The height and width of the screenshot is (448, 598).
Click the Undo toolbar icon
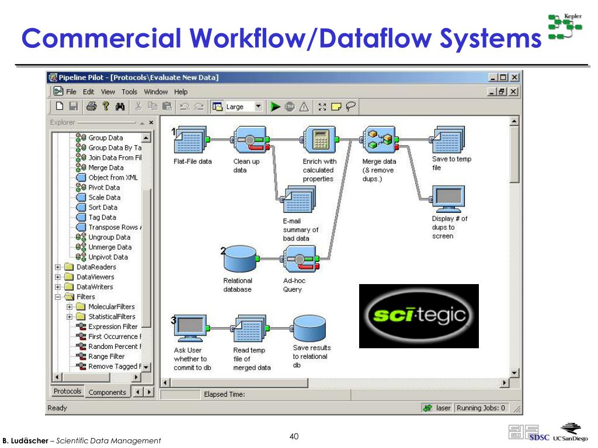click(185, 106)
